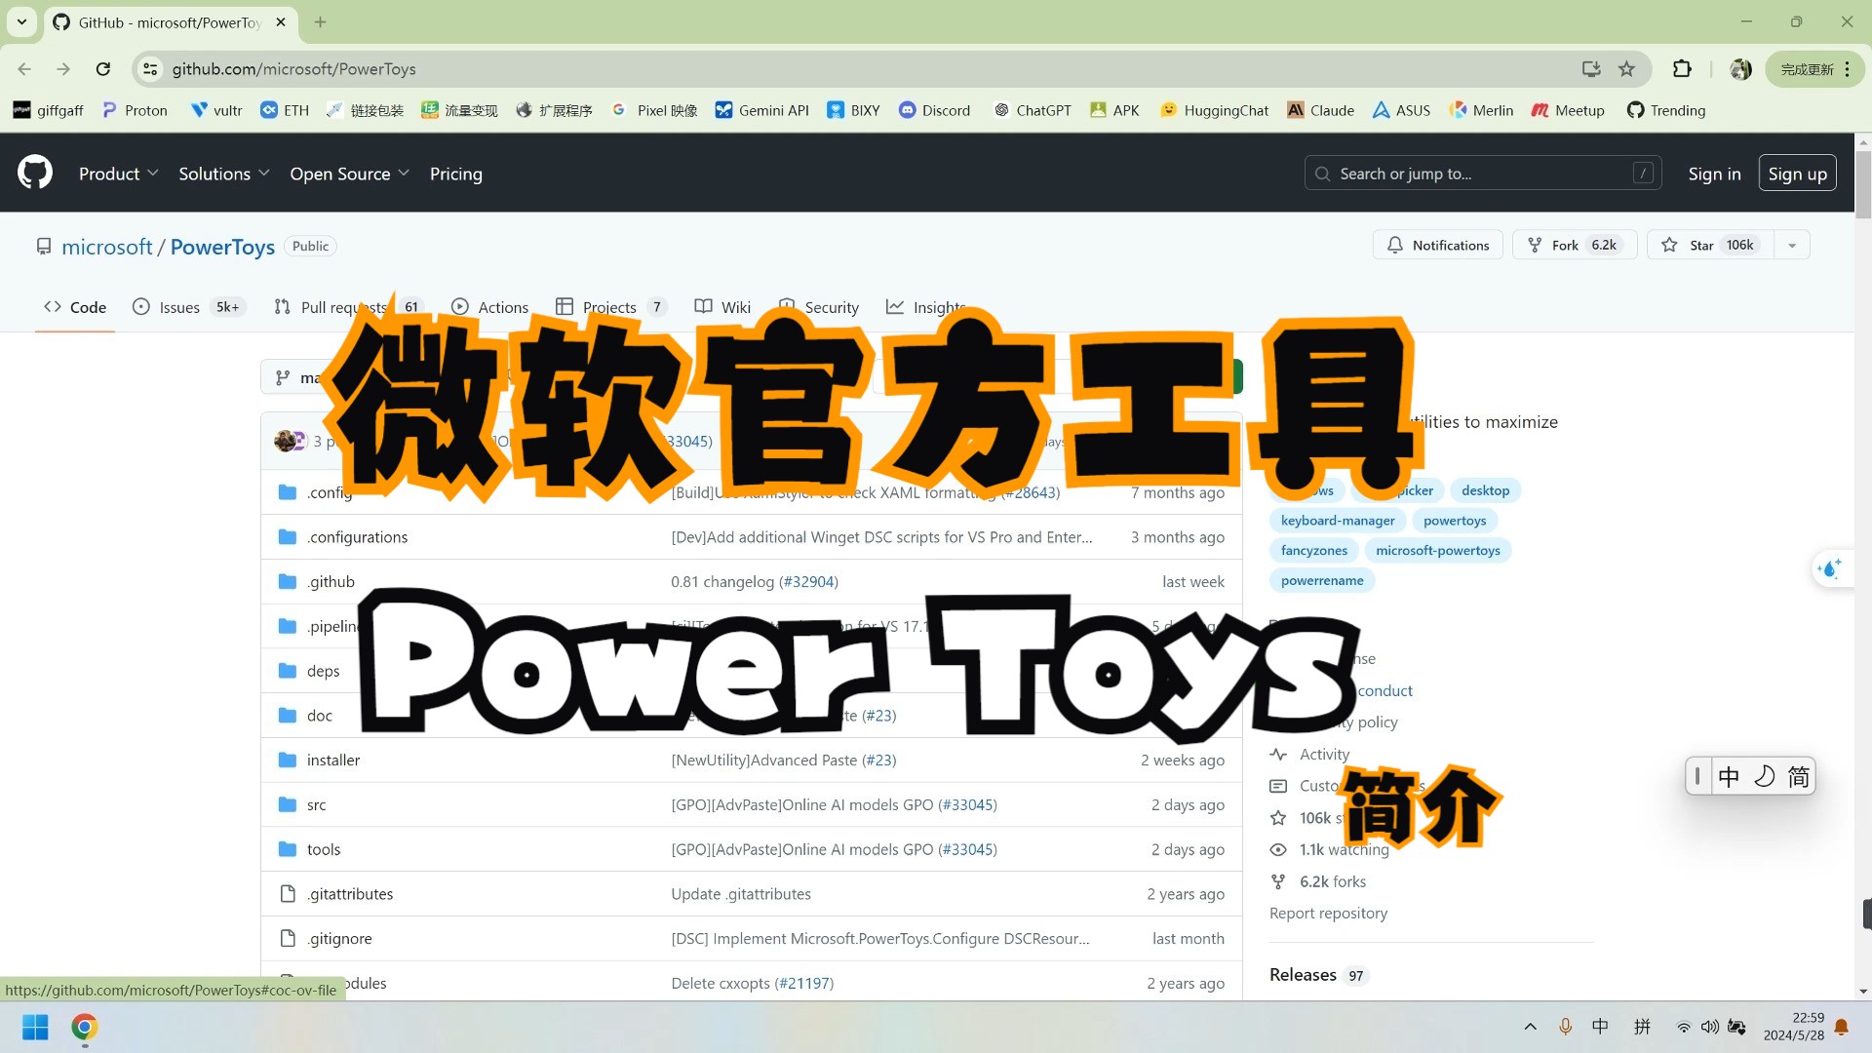
Task: Expand the Product dropdown menu
Action: click(117, 174)
